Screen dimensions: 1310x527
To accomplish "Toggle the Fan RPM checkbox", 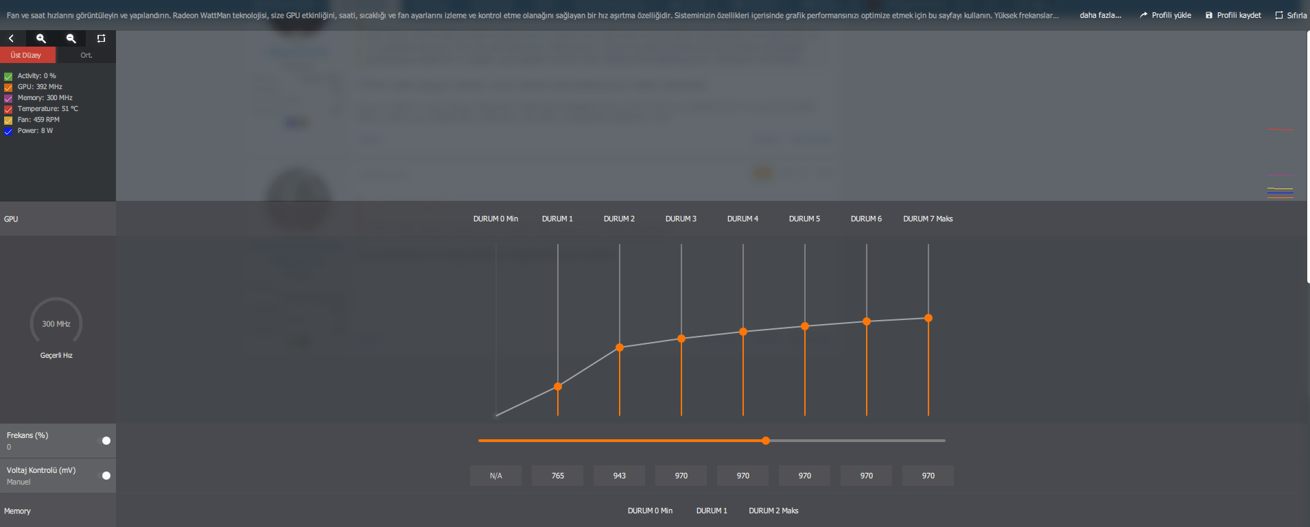I will 8,120.
